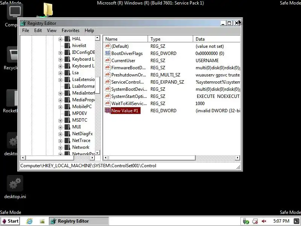Screen dimensions: 301x226
Task: Click the CurrentUser string value icon
Action: click(108, 60)
